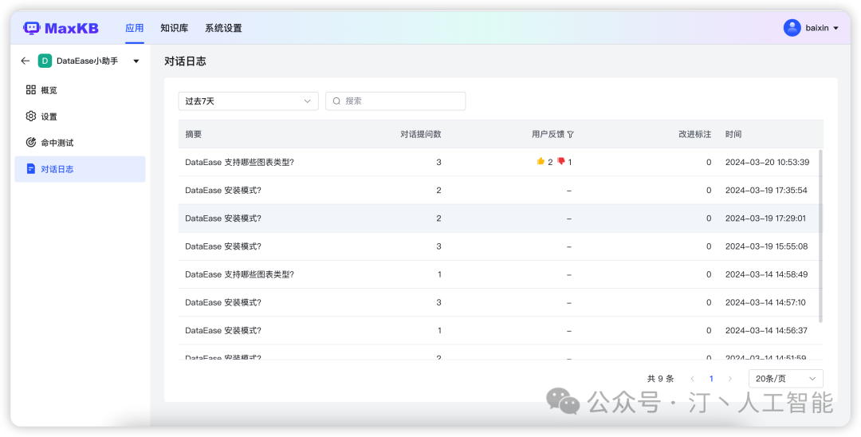Click the green D application icon

tap(45, 61)
